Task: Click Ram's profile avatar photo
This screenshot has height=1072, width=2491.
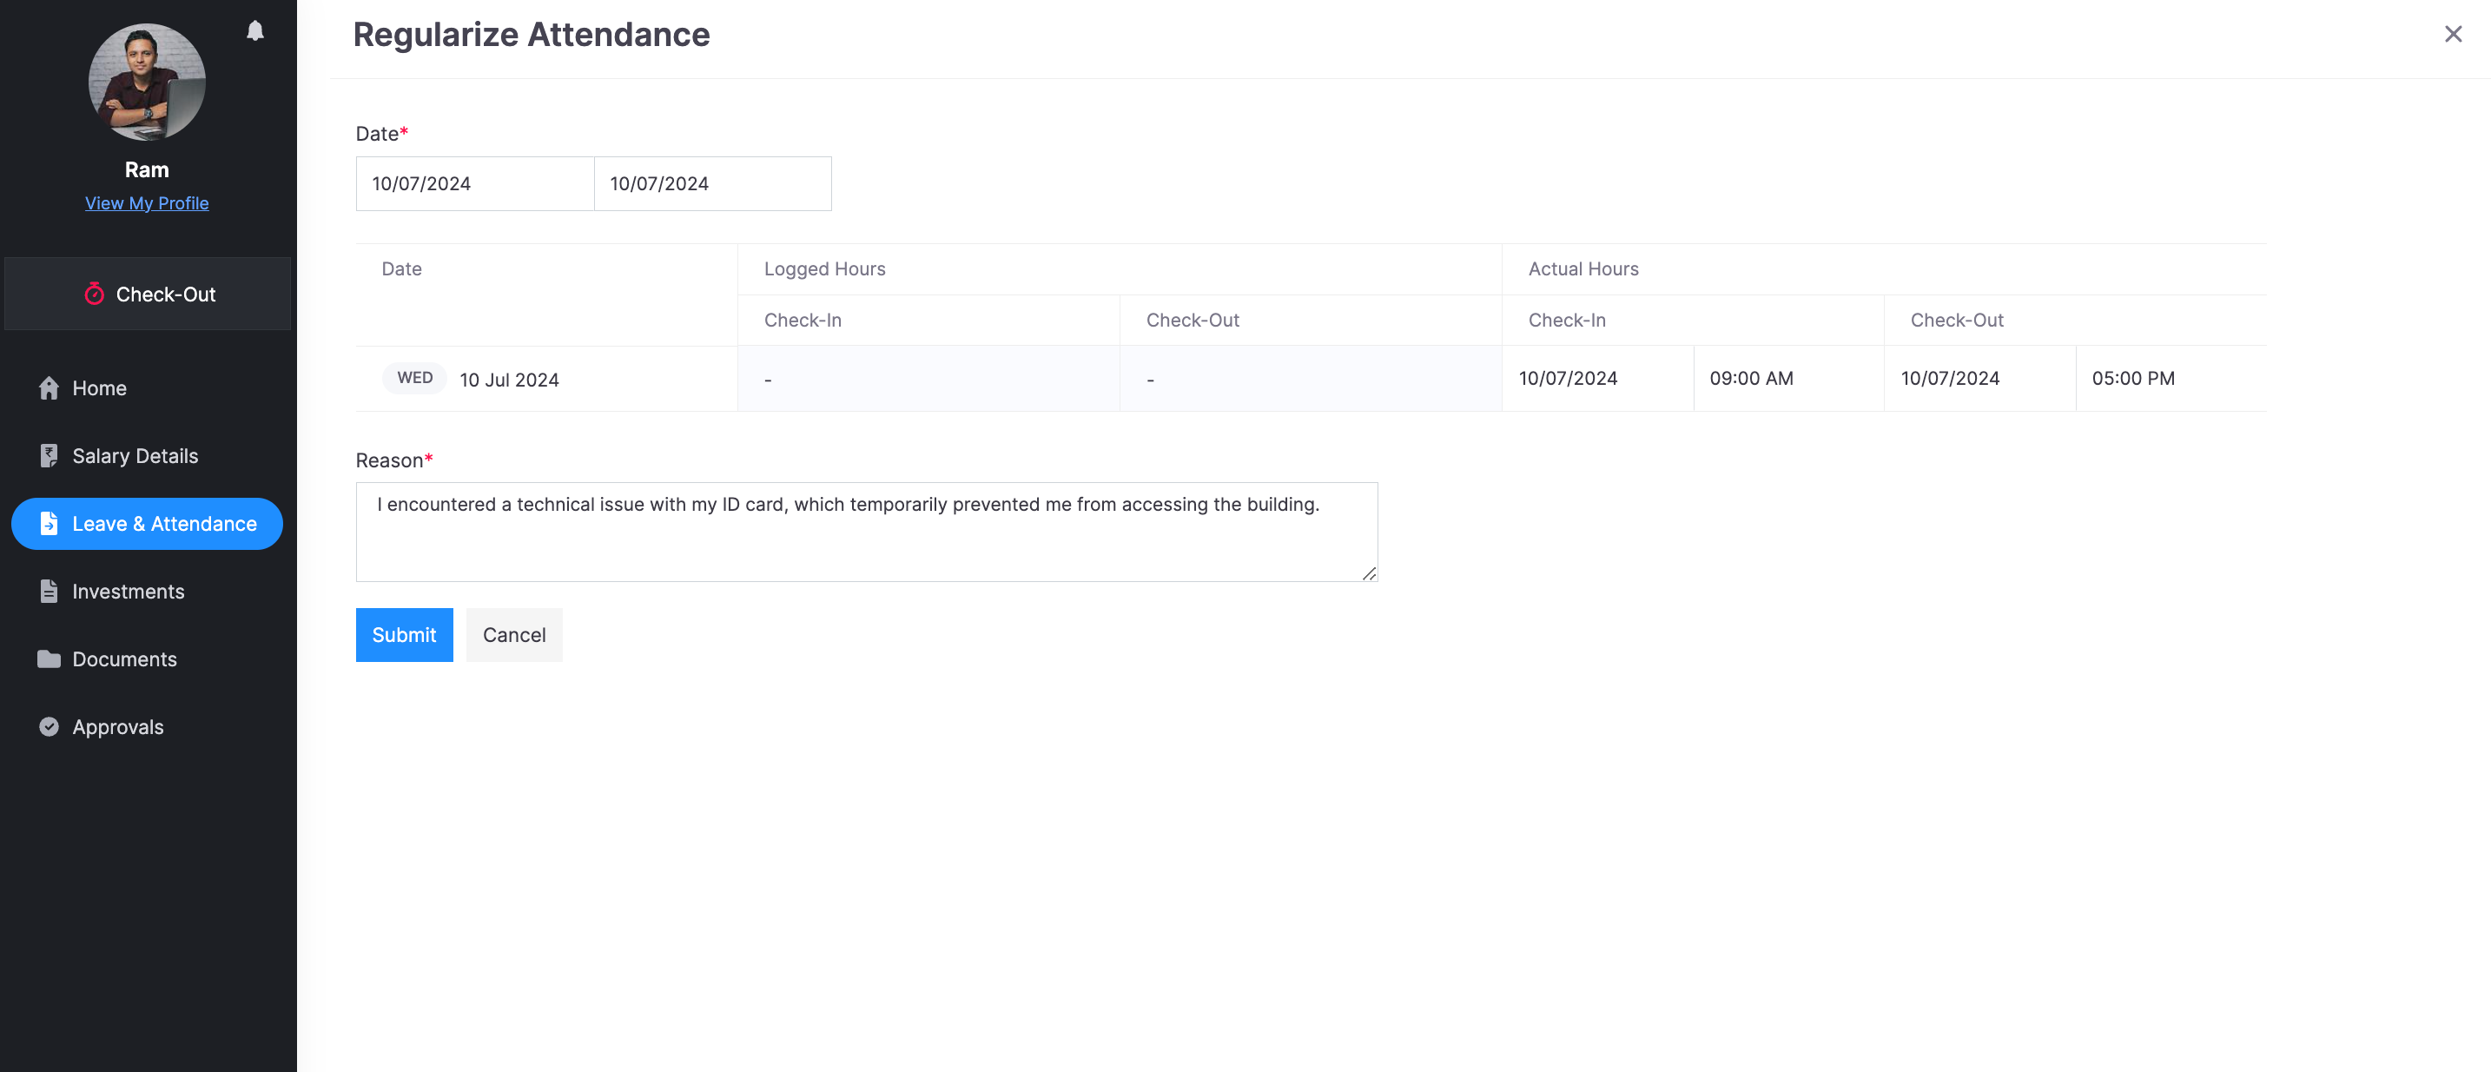Action: pyautogui.click(x=147, y=83)
